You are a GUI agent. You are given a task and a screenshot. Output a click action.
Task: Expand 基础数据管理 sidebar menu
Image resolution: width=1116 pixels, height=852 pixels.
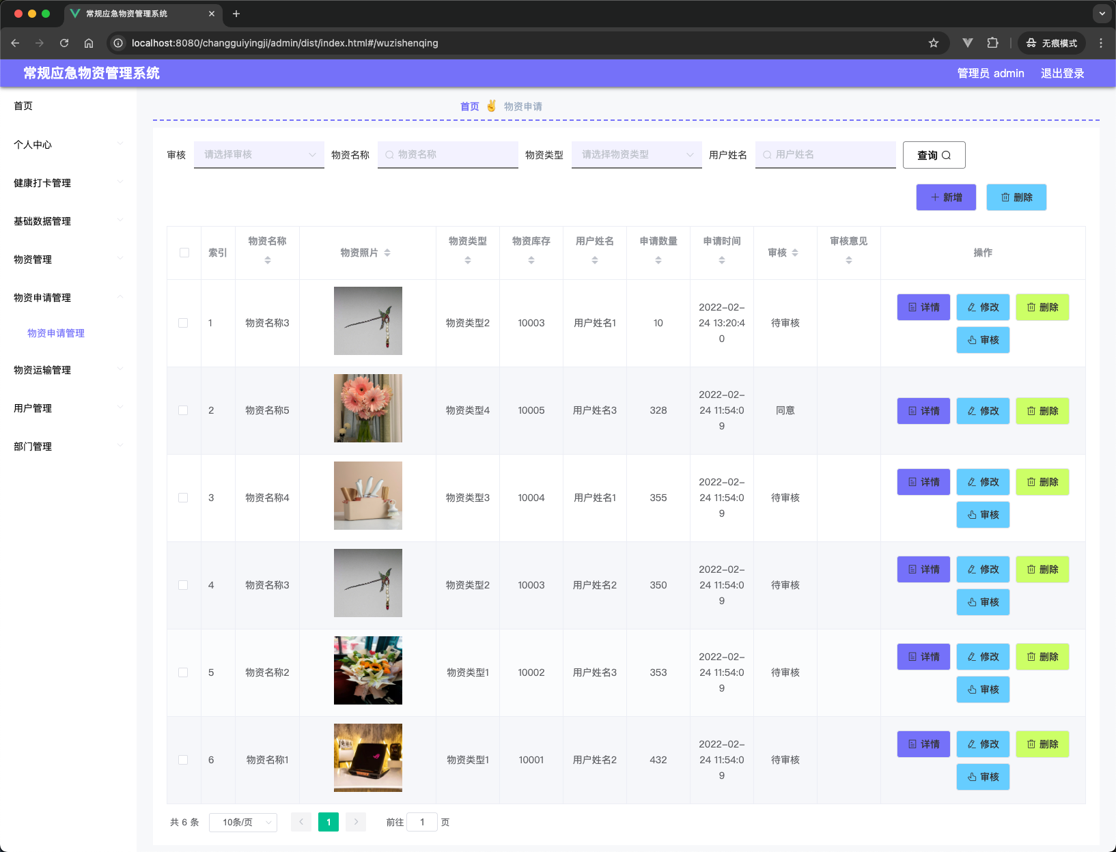[68, 221]
